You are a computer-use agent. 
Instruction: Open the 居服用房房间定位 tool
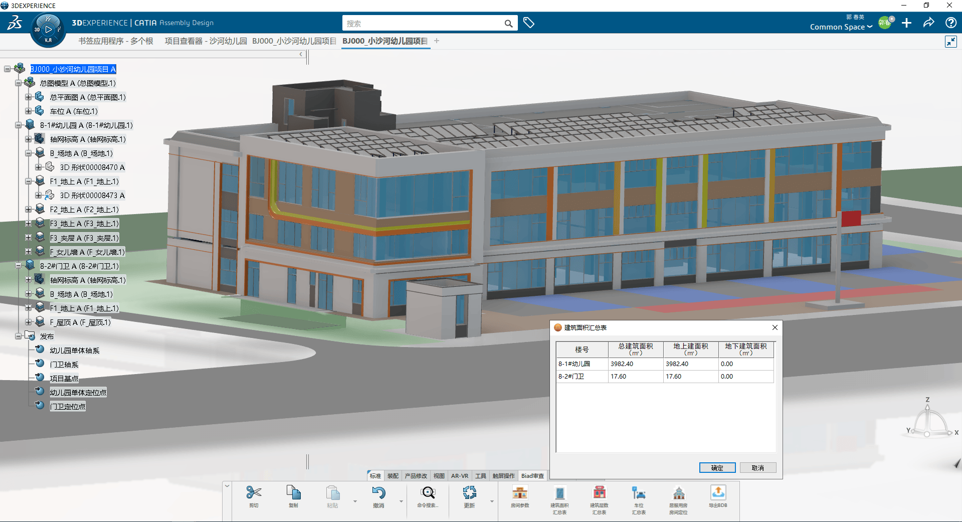[678, 494]
